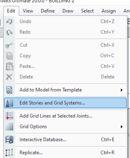
Task: Open the Draw menu
Action: tap(68, 11)
